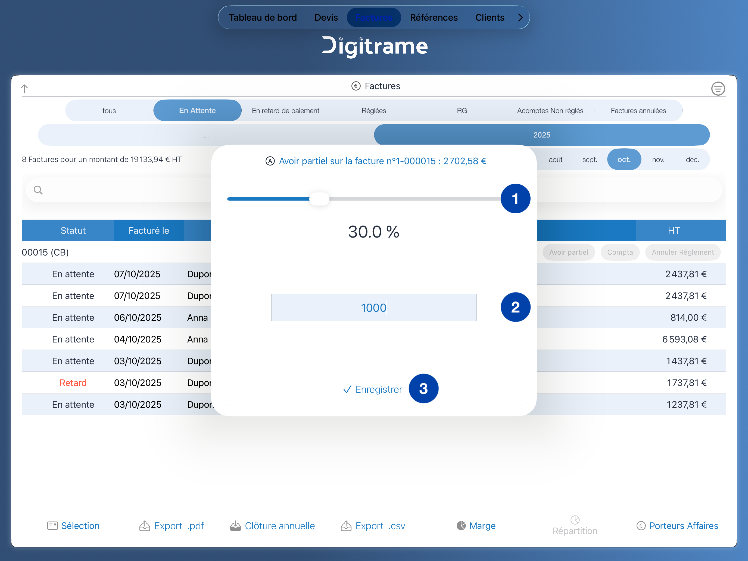Switch filter to 'Réglées'
The height and width of the screenshot is (561, 748).
pos(374,111)
